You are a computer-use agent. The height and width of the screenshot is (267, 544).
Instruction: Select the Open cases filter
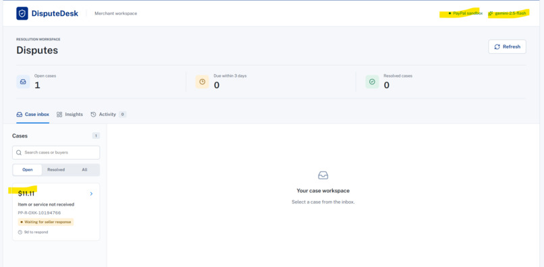(28, 170)
